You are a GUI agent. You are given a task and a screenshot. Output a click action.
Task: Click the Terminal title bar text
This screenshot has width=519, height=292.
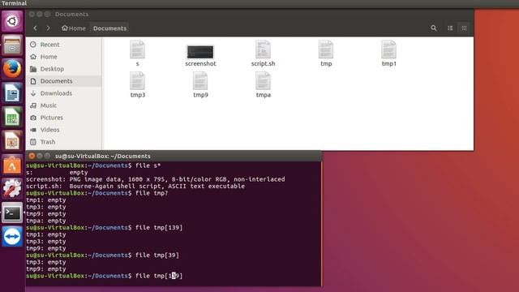point(103,156)
